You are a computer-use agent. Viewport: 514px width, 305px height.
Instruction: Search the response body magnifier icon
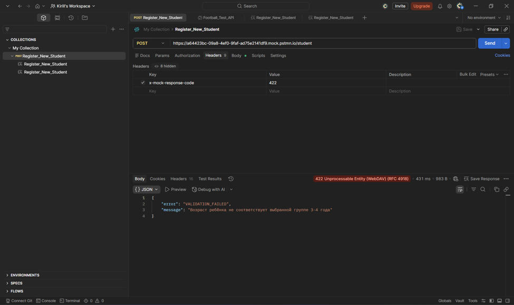483,189
